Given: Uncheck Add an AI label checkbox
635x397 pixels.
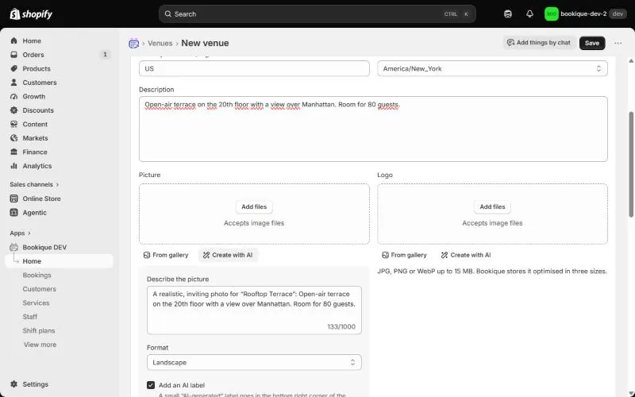Looking at the screenshot, I should pyautogui.click(x=151, y=385).
